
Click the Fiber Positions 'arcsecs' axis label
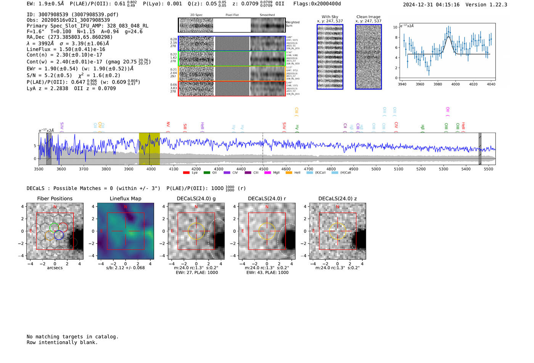click(x=55, y=268)
